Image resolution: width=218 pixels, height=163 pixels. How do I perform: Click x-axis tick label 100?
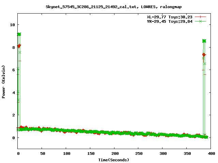[67, 153]
